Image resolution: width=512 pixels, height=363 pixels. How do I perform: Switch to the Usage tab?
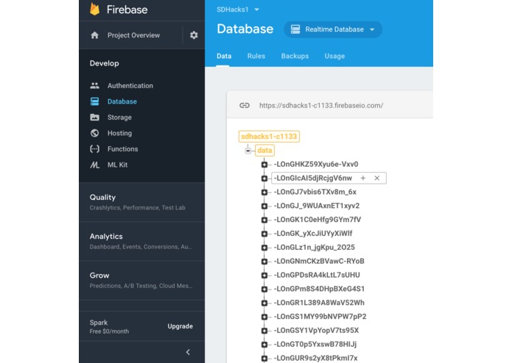(x=334, y=56)
